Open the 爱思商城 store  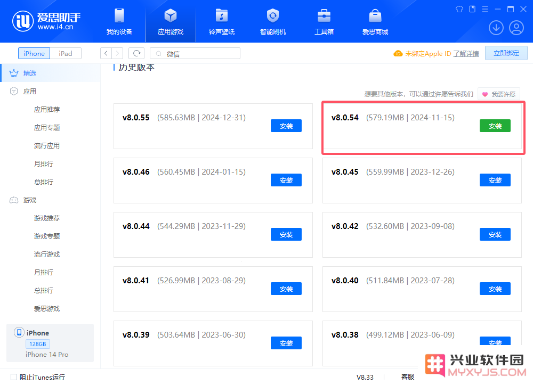pos(375,22)
